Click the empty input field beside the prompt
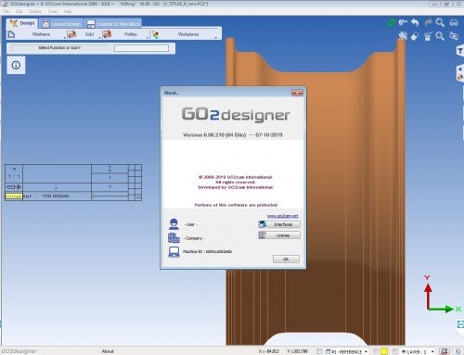464x355 pixels. (x=141, y=48)
